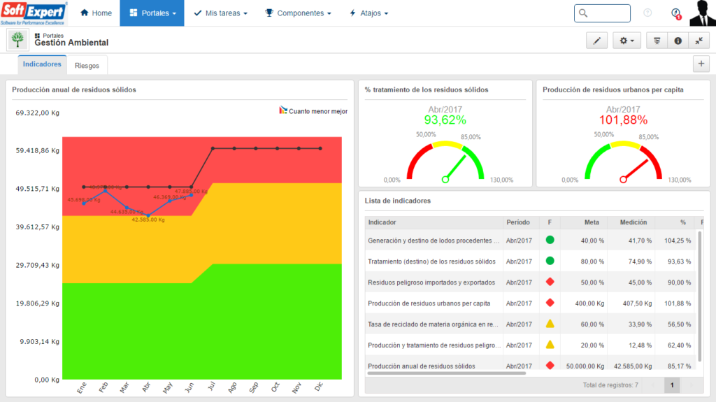Image resolution: width=716 pixels, height=402 pixels.
Task: Click the indicator list horizontal scrollbar
Action: (447, 373)
